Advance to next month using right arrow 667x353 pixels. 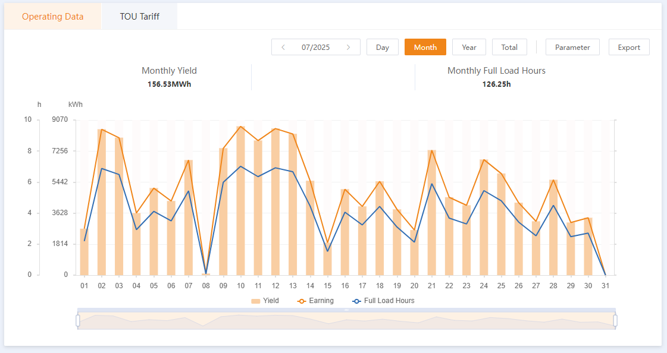[348, 48]
